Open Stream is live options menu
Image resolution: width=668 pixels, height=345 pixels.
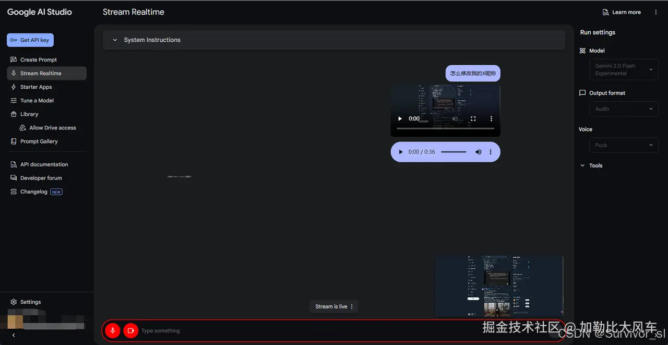pos(352,306)
